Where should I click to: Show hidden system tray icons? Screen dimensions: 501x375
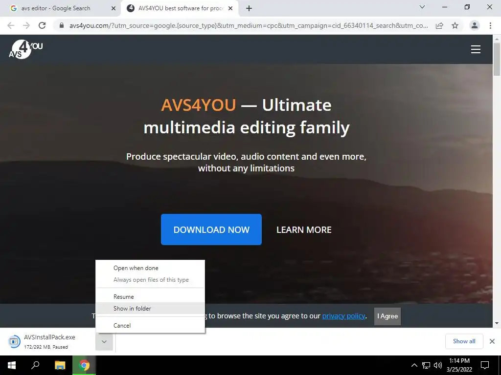tap(414, 365)
